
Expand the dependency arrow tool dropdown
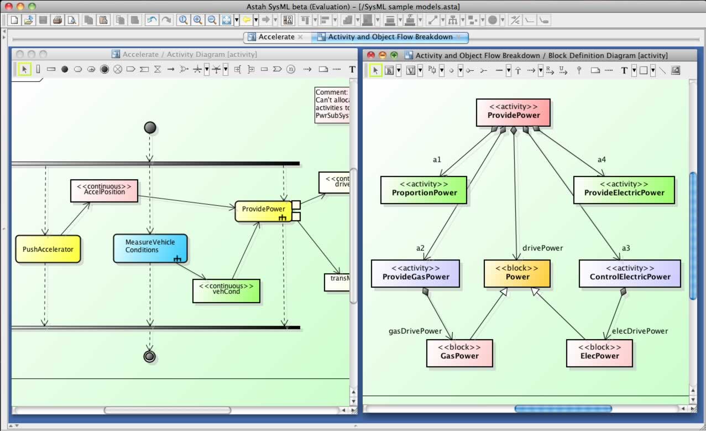click(540, 70)
